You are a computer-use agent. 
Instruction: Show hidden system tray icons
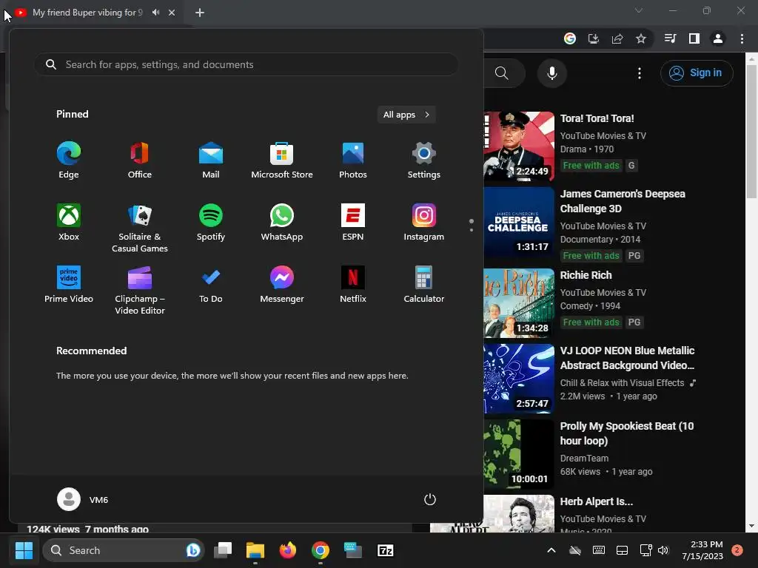tap(551, 550)
